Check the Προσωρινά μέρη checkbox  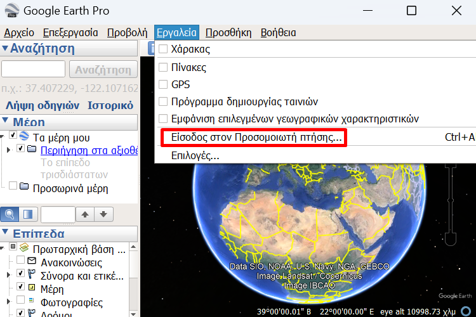click(13, 186)
